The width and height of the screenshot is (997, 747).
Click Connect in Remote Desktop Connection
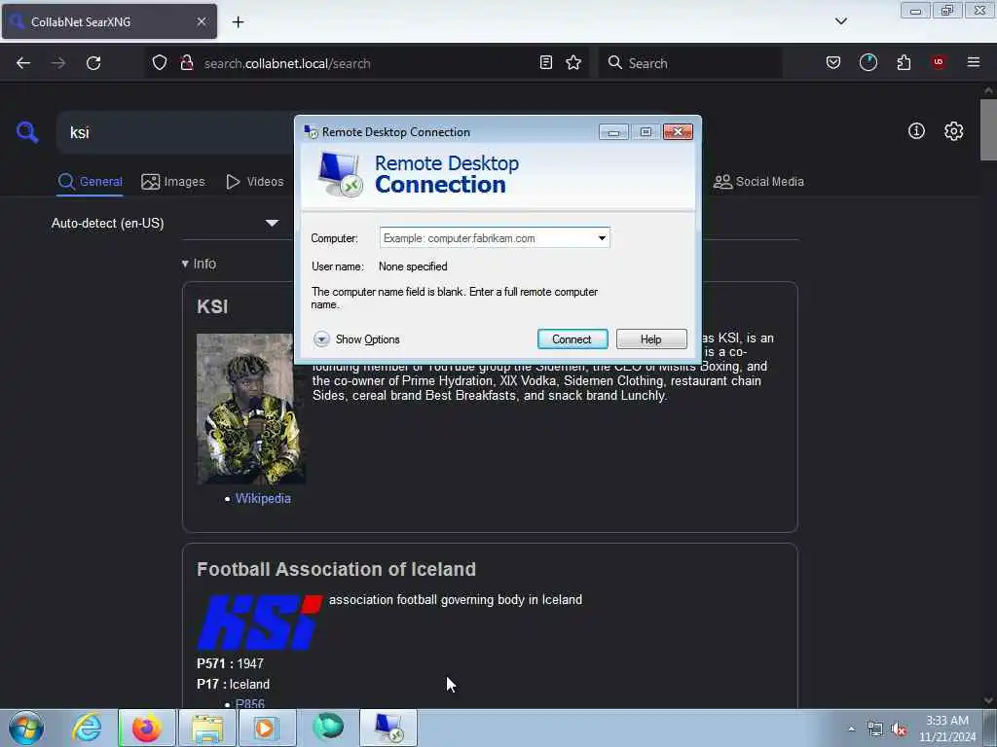(572, 339)
